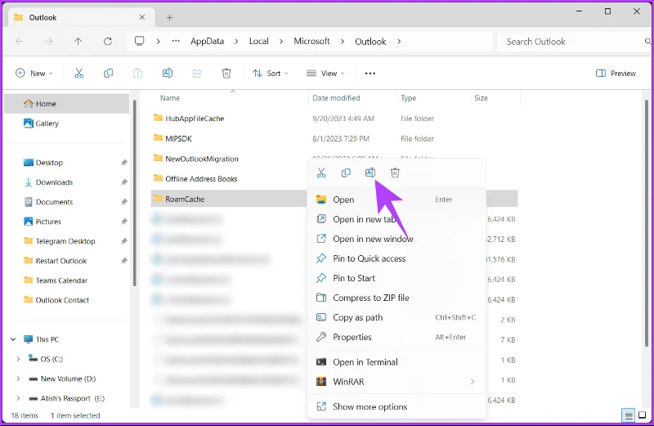Add a new tab with plus button
The height and width of the screenshot is (426, 654).
point(169,17)
